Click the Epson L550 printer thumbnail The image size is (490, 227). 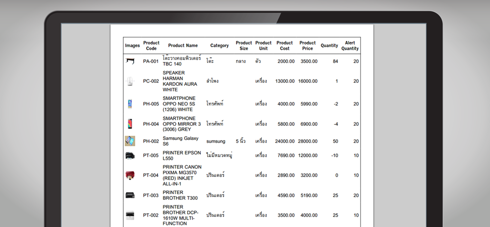coord(130,156)
